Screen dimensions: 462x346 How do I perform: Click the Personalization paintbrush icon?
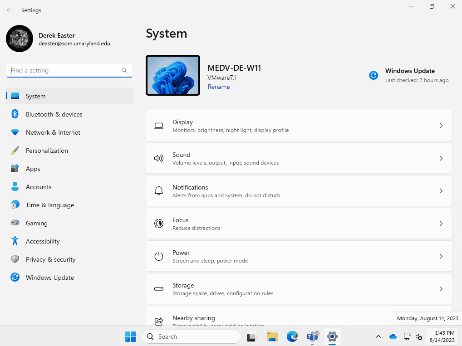coord(15,151)
